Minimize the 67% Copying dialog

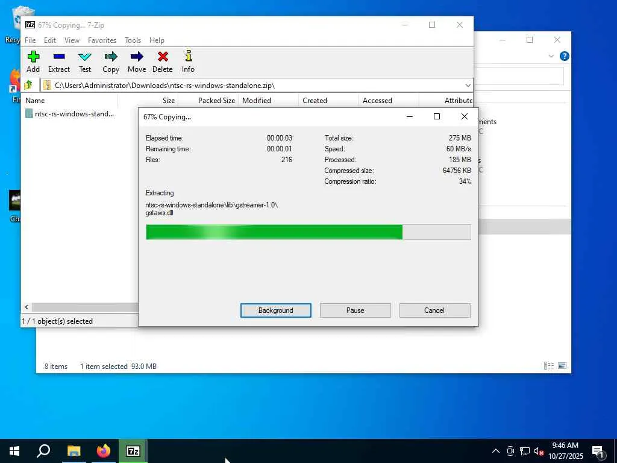(410, 116)
